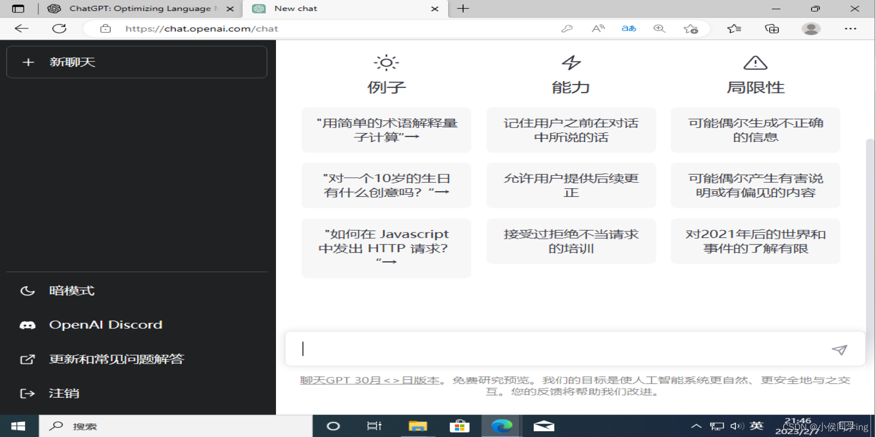The width and height of the screenshot is (876, 437).
Task: Click the warning triangle above 局限性
Action: point(755,62)
